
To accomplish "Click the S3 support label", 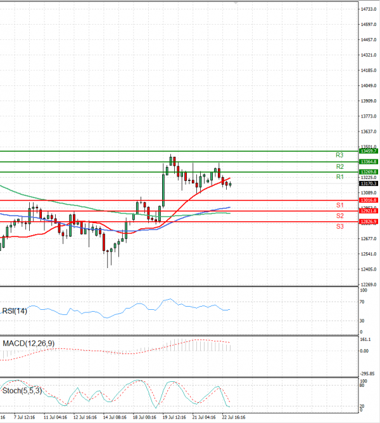I will point(339,226).
